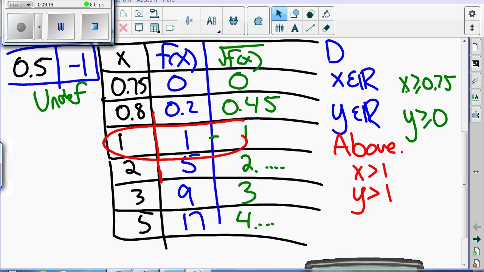Open the Screen Capture camera tool
The width and height of the screenshot is (484, 272).
coord(139,14)
